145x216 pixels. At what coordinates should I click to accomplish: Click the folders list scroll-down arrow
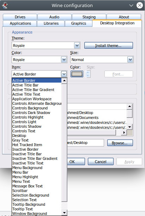tap(129, 127)
